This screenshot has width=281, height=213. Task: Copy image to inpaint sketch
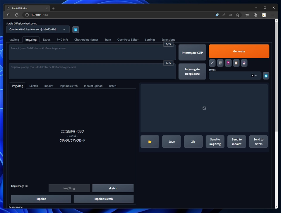click(104, 199)
